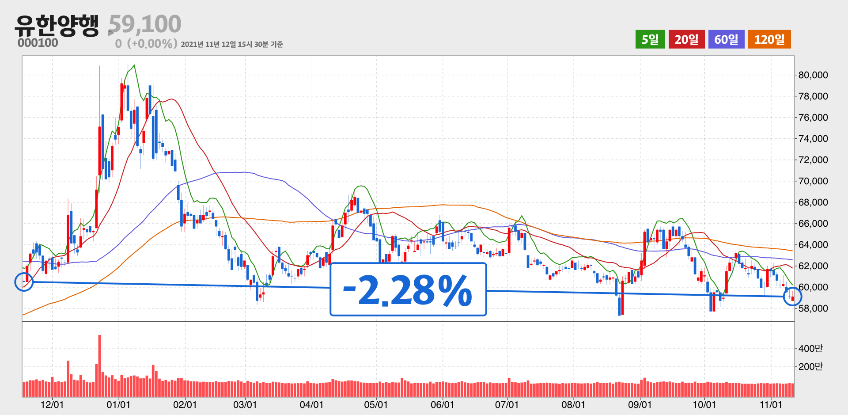Image resolution: width=848 pixels, height=415 pixels.
Task: Click the 06/01 date axis label
Action: [x=442, y=405]
